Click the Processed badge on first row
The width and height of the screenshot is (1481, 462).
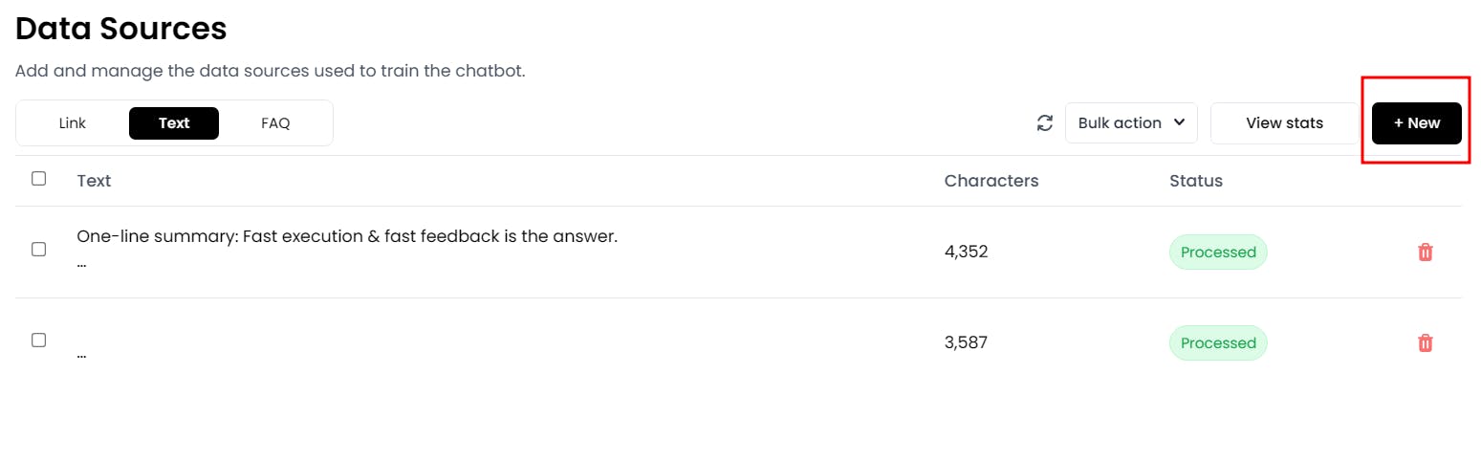coord(1218,253)
